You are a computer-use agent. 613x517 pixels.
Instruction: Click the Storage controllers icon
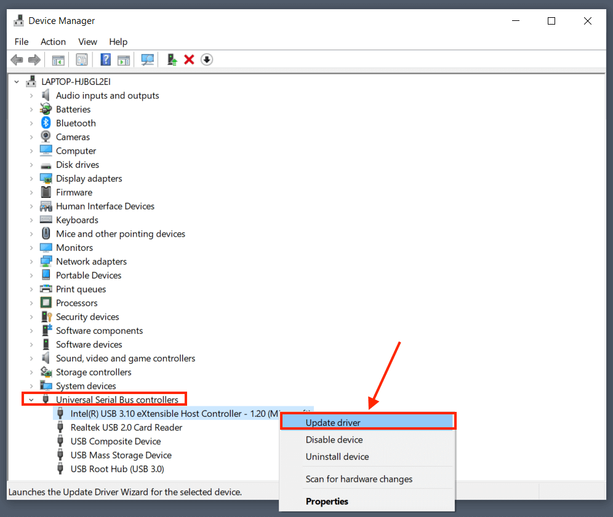[46, 372]
